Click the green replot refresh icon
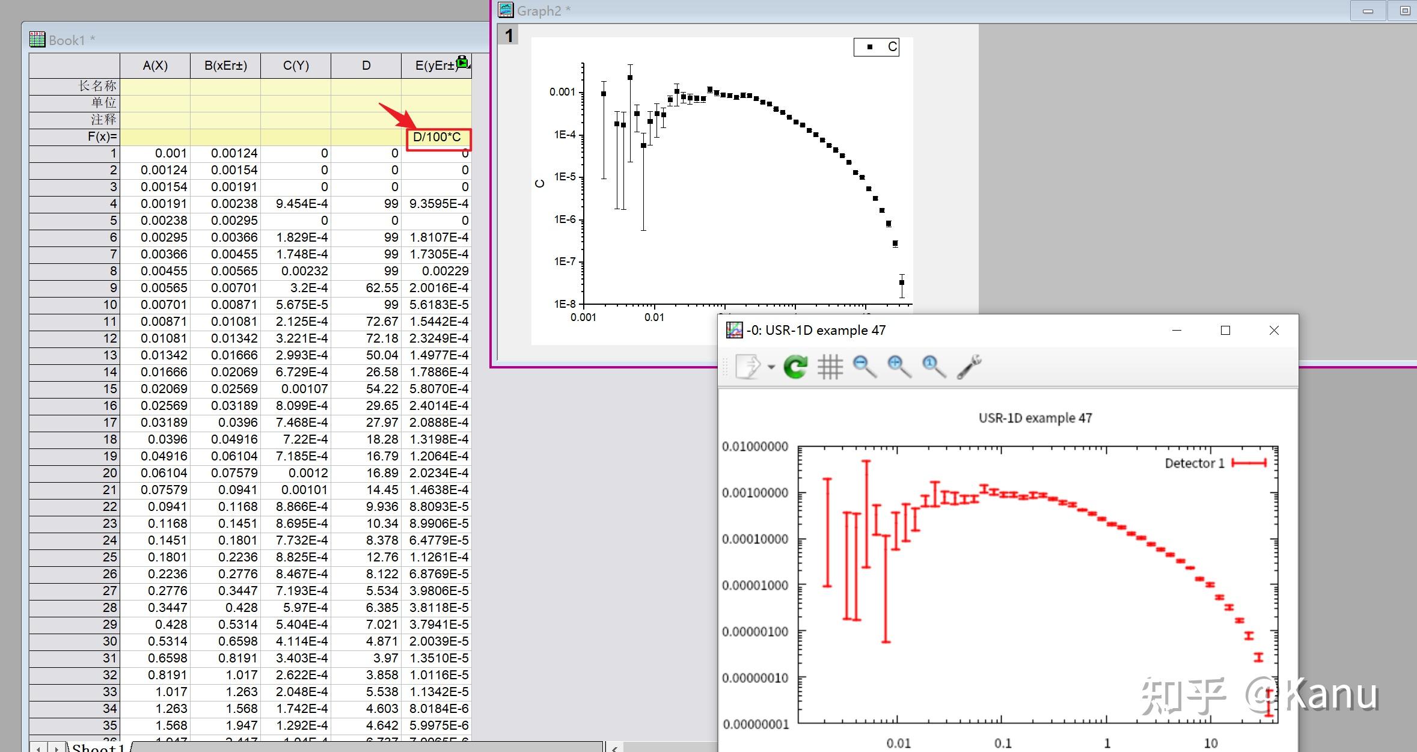 [x=795, y=366]
